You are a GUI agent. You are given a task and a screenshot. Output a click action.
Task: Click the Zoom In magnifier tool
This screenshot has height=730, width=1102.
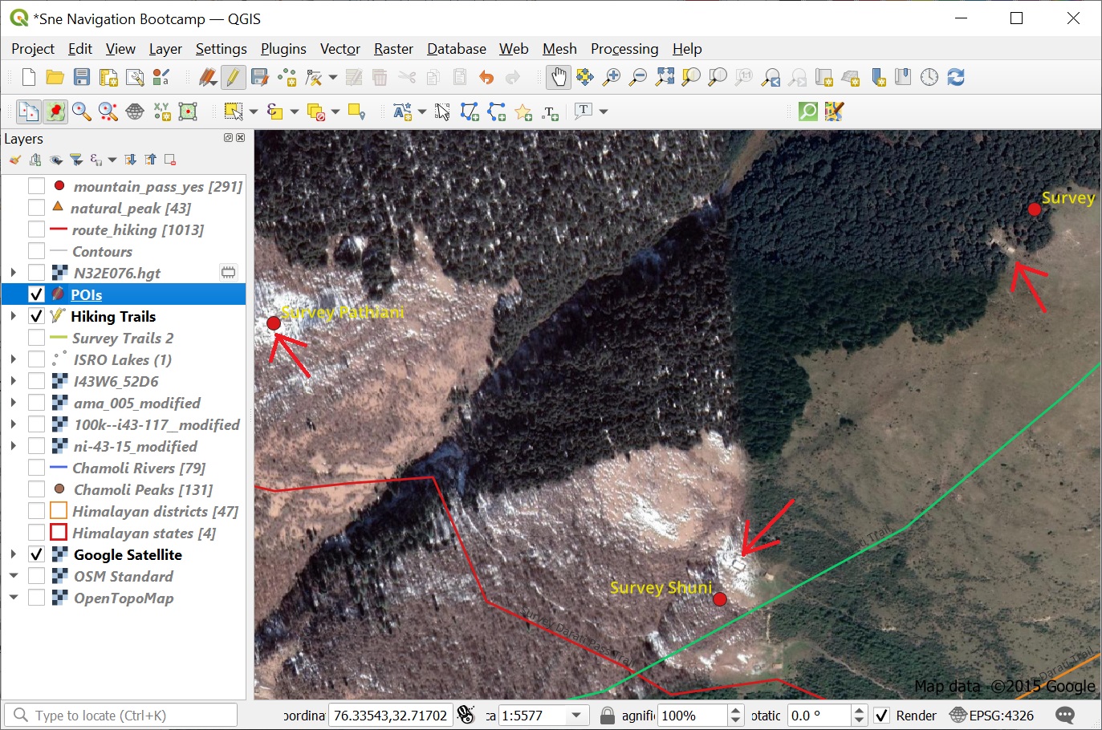[x=612, y=77]
